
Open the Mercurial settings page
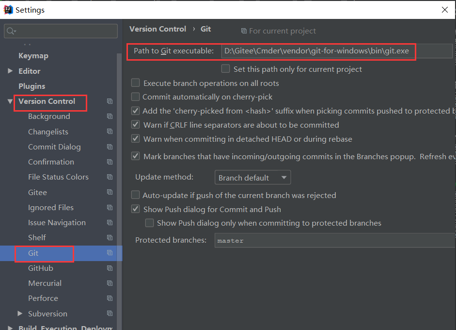(x=45, y=283)
